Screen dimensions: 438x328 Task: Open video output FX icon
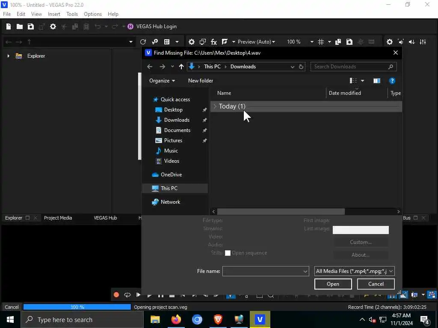214,42
